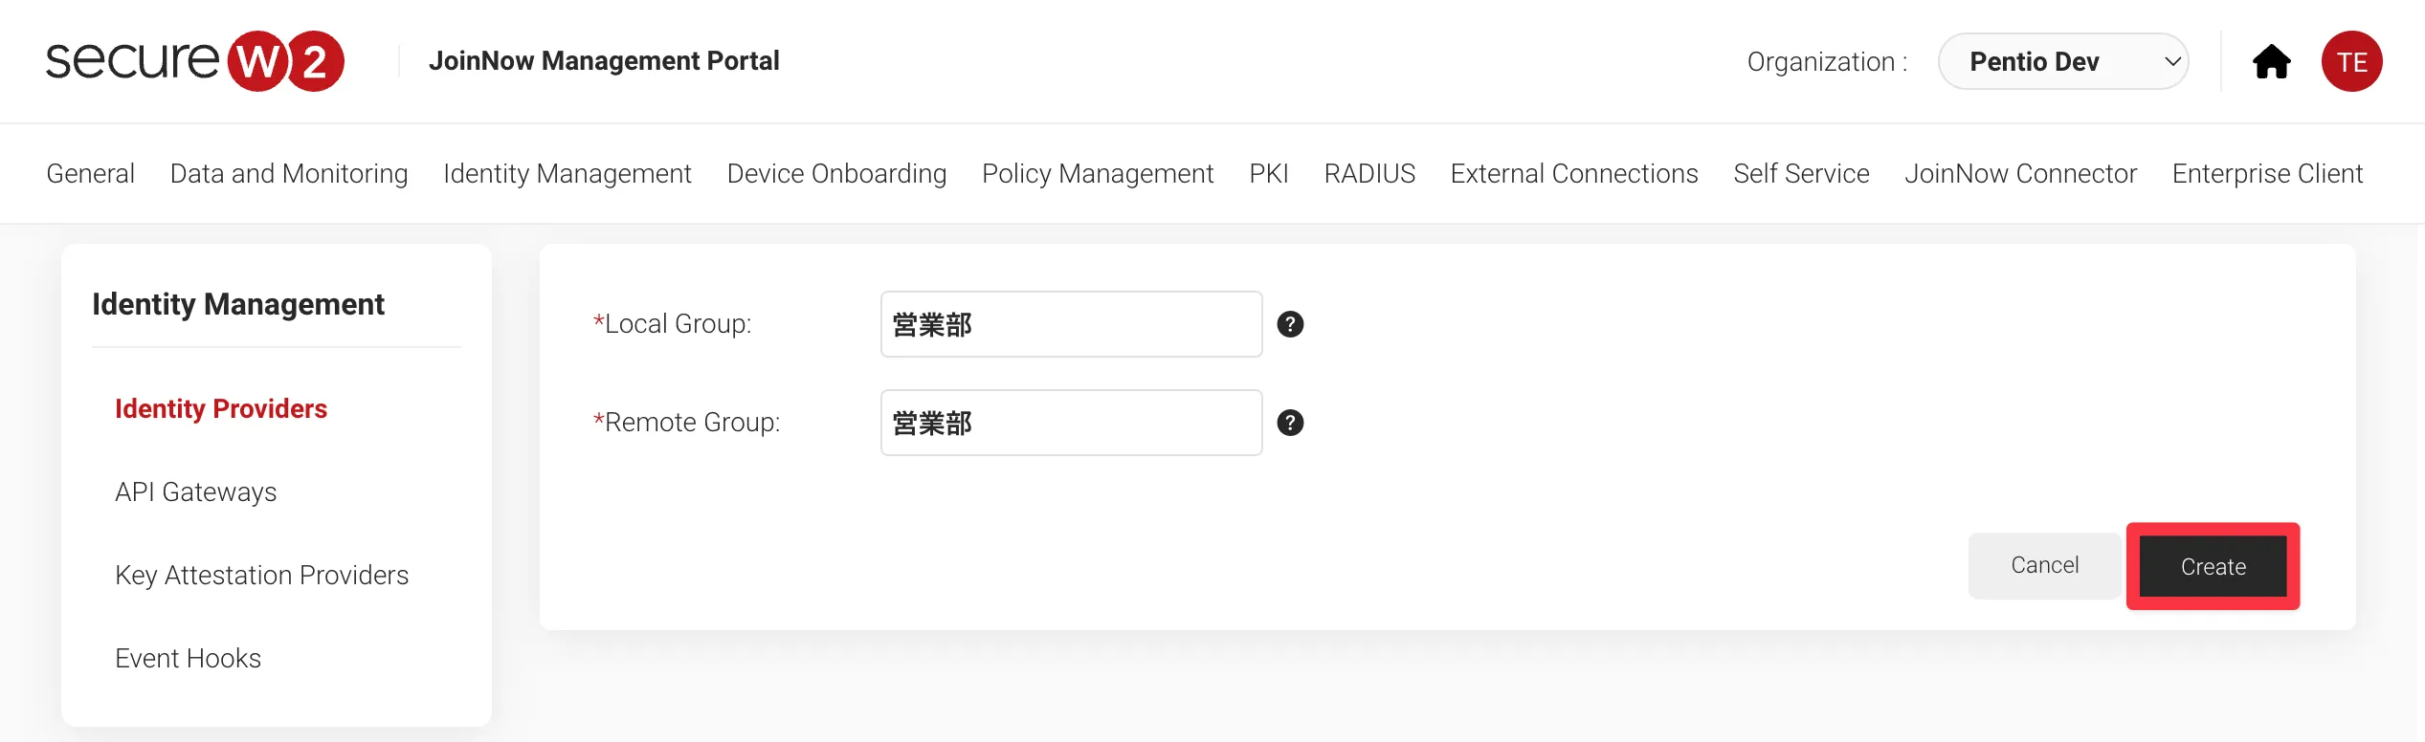Open the General menu
The width and height of the screenshot is (2425, 742).
point(90,173)
